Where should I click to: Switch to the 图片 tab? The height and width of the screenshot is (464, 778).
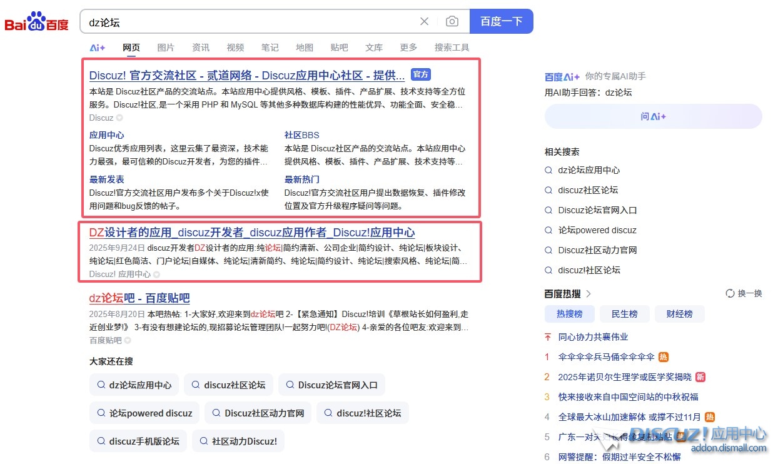(x=166, y=48)
